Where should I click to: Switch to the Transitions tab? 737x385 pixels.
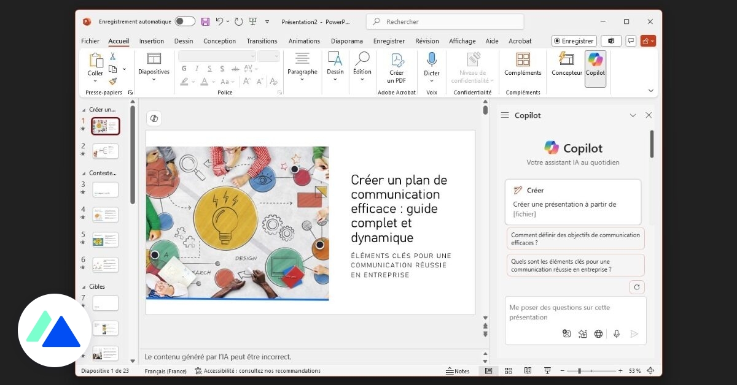point(262,41)
